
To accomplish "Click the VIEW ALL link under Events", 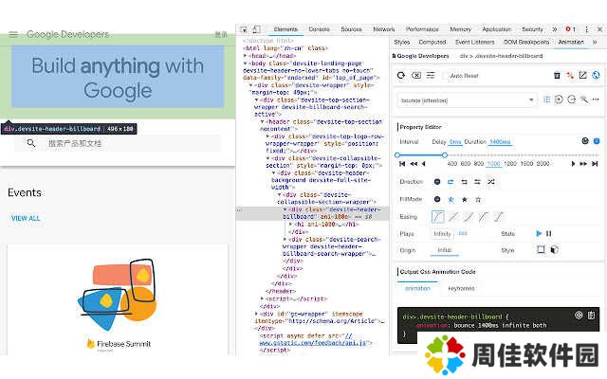I will pyautogui.click(x=26, y=218).
